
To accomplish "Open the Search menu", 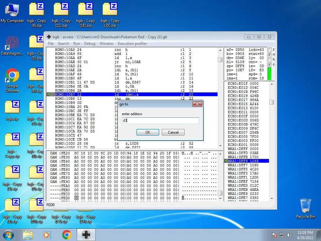I will (63, 43).
